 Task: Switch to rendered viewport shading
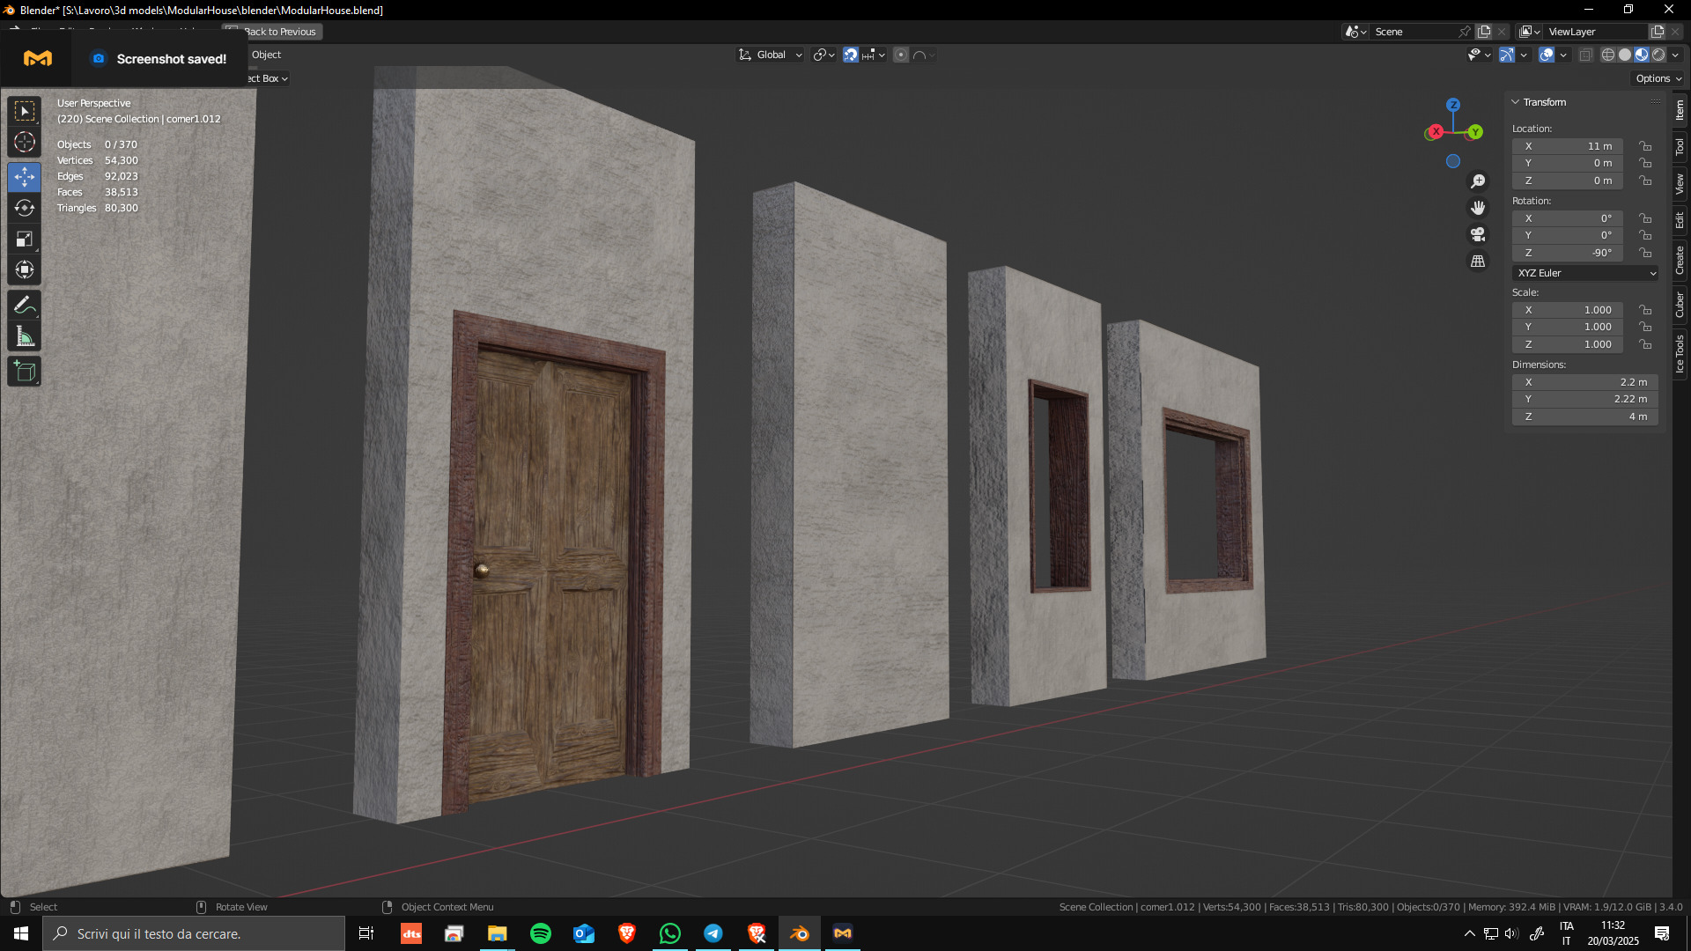click(1658, 55)
